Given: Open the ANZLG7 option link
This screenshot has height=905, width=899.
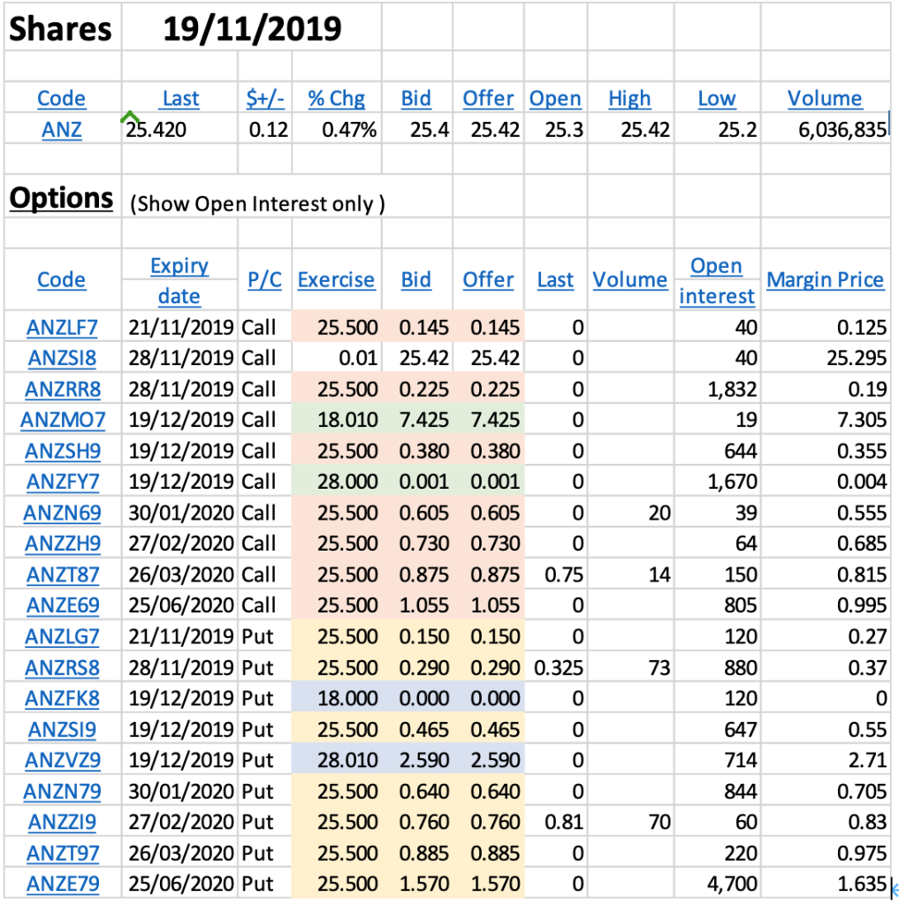Looking at the screenshot, I should point(63,636).
